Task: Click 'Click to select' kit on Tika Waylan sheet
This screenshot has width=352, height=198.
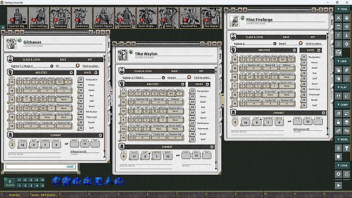Action: [x=202, y=78]
